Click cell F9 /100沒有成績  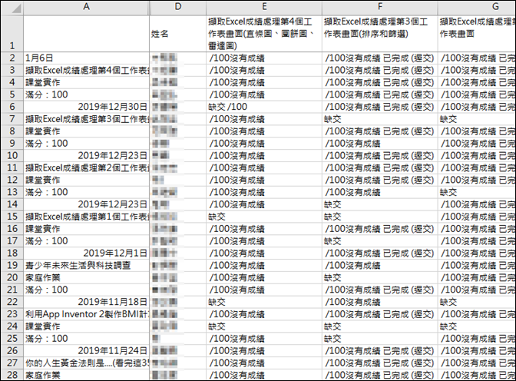380,143
